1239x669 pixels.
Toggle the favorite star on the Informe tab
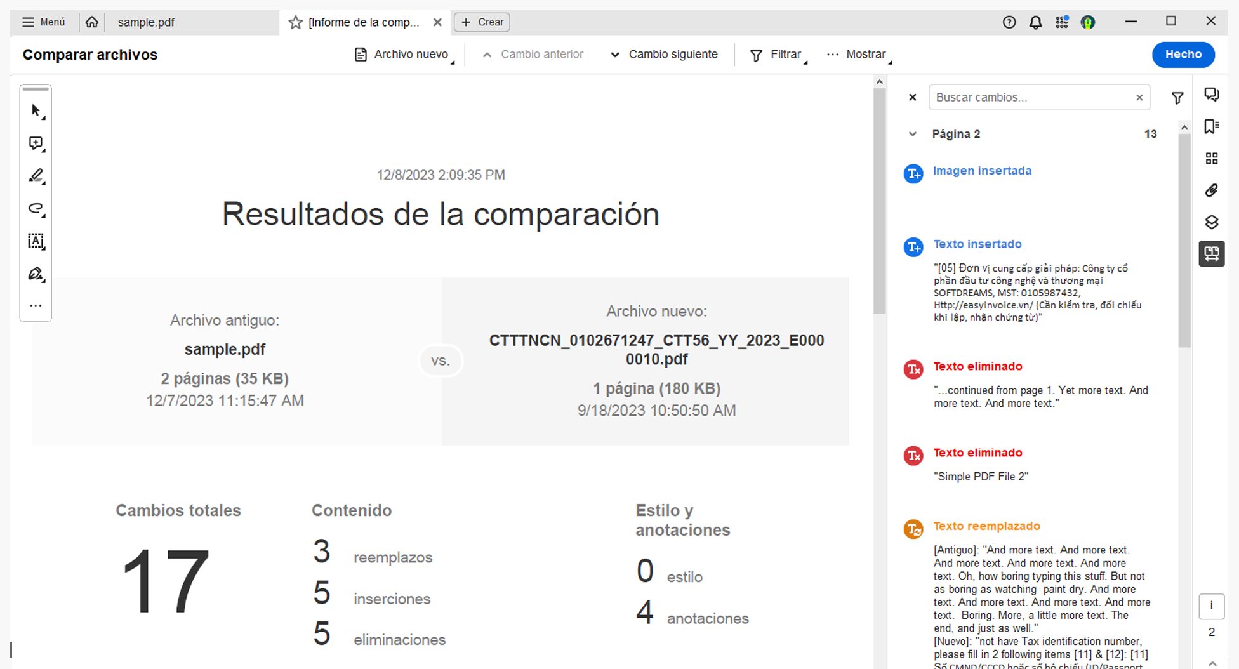(295, 22)
